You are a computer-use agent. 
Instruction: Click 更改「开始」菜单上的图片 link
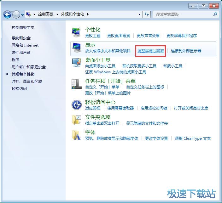pos(108,93)
